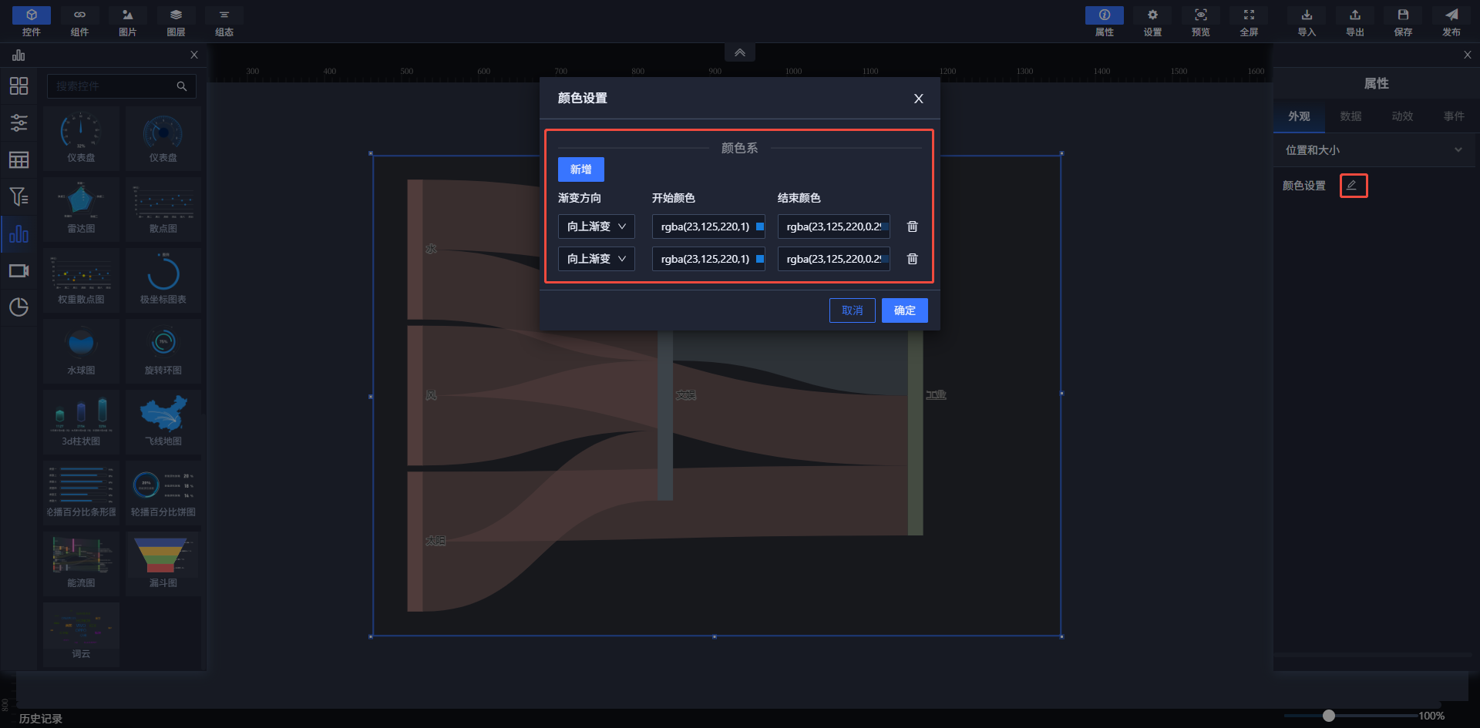The width and height of the screenshot is (1480, 728).
Task: Click first row start color swatch
Action: (760, 226)
